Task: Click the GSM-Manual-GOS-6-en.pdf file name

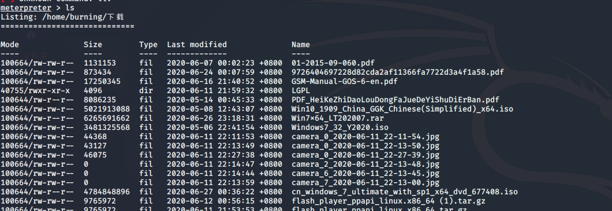Action: coord(345,82)
